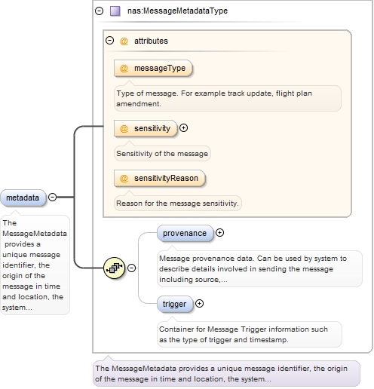This screenshot has height=389, width=374.
Task: Select the sensitivityReason attribute box
Action: 160,178
